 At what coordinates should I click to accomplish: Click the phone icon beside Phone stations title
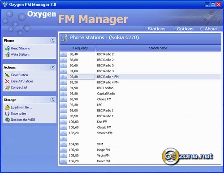point(64,38)
